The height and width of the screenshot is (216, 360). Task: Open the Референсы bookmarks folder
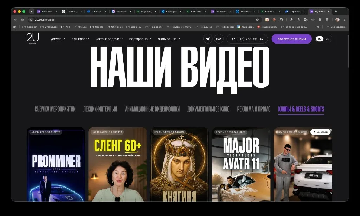pyautogui.click(x=225, y=27)
